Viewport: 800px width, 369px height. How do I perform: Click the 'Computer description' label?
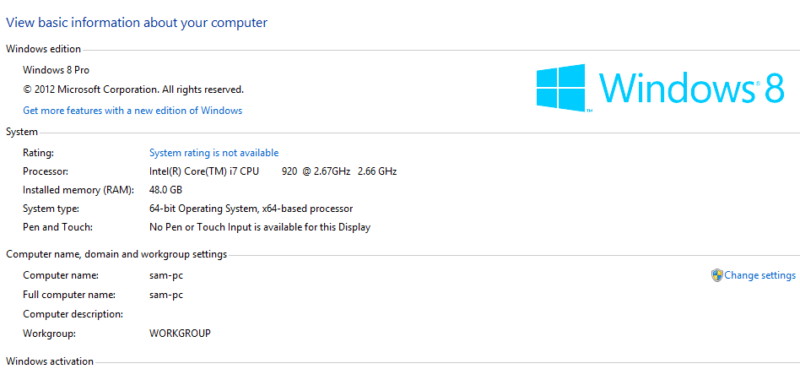coord(73,314)
